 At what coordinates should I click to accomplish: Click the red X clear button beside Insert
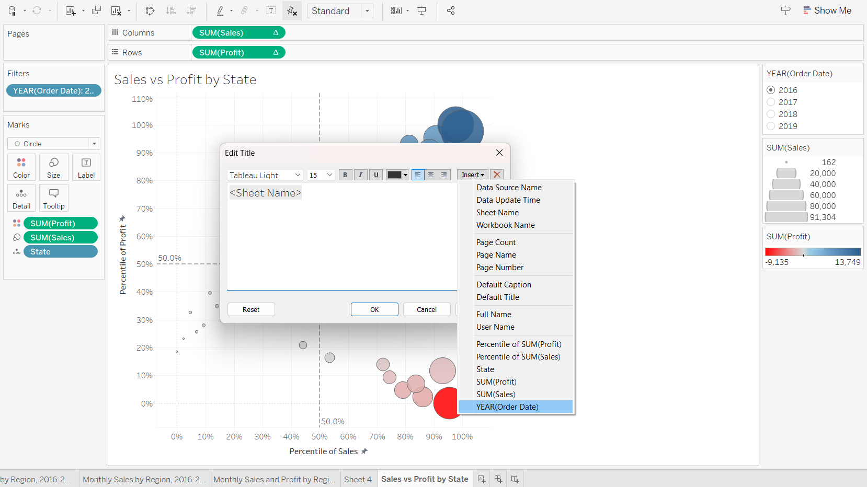coord(497,175)
